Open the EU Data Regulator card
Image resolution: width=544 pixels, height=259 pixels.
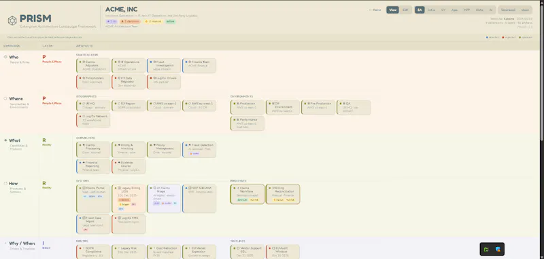click(x=129, y=82)
